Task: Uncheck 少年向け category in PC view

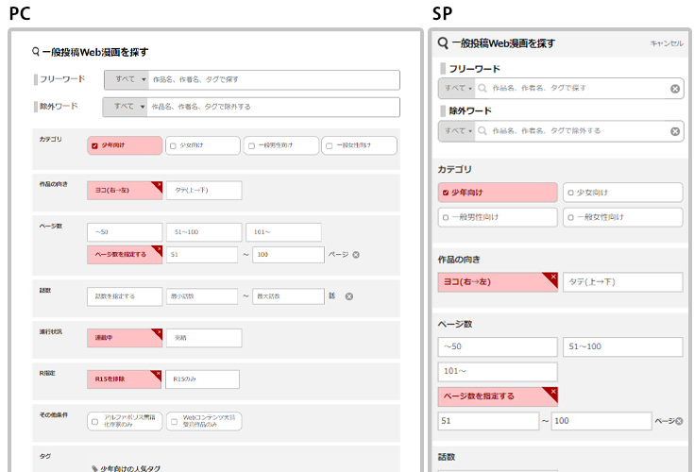Action: 95,145
